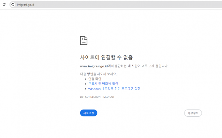Click the 사이트에 연결할 수 없음 heading

106,57
